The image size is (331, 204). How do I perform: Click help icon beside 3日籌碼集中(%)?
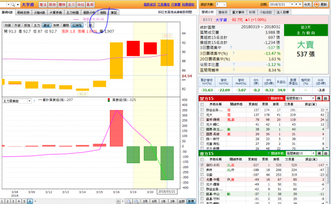click(234, 53)
